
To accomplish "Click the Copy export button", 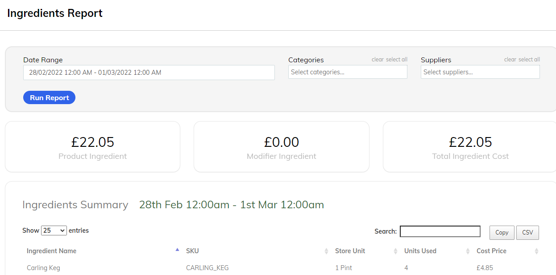I will pyautogui.click(x=502, y=232).
